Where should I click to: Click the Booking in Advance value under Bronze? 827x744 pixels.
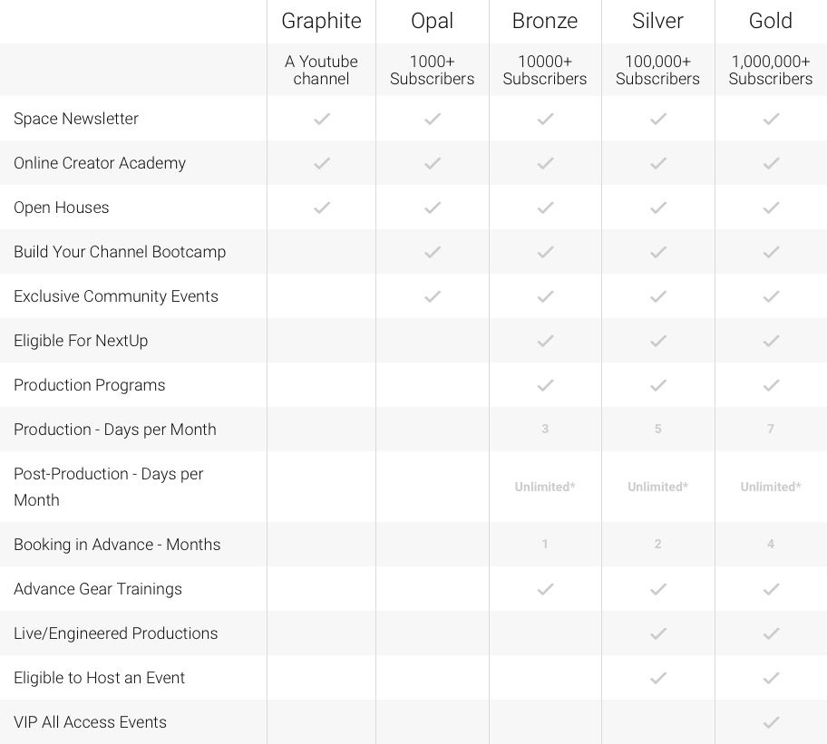(x=545, y=544)
